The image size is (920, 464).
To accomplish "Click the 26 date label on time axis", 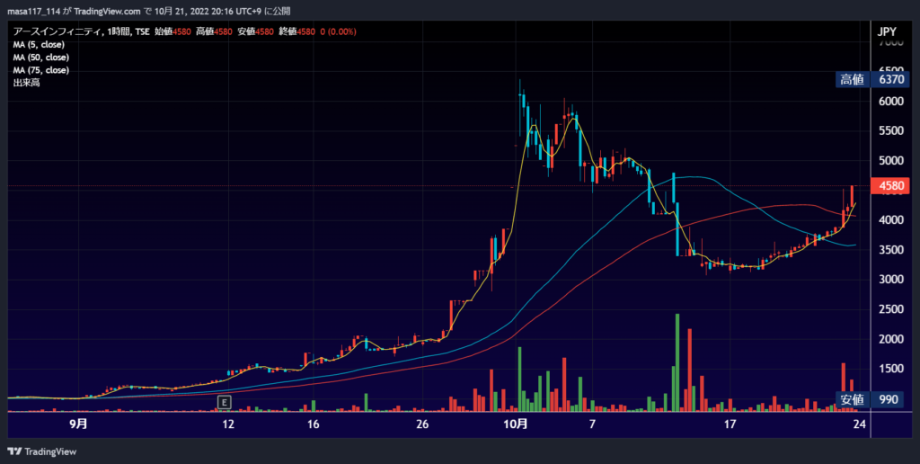I will 422,424.
